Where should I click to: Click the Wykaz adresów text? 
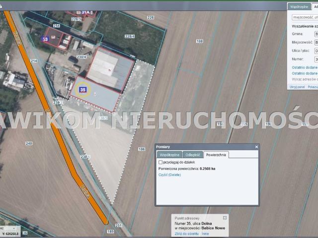pyautogui.click(x=305, y=79)
